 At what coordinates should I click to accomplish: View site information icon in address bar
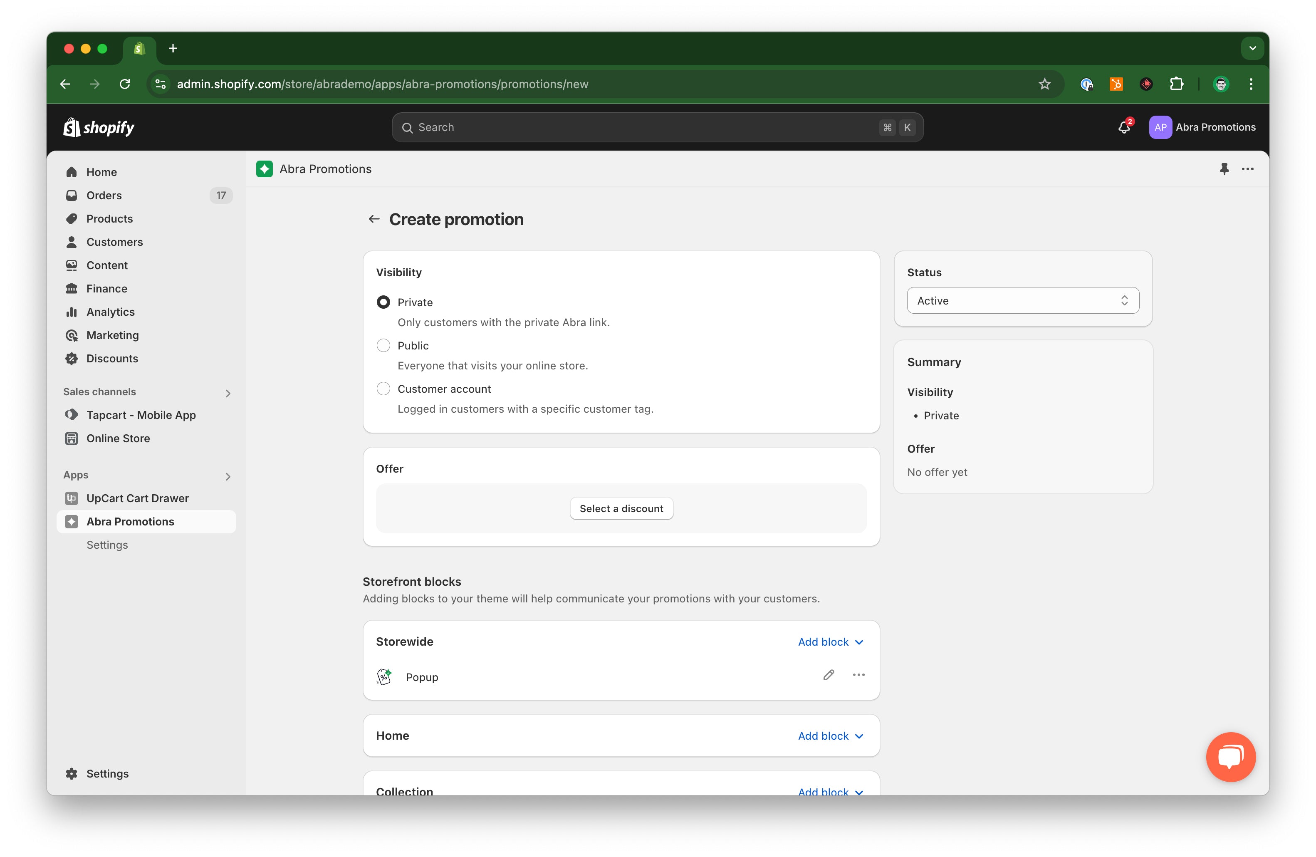pyautogui.click(x=161, y=84)
